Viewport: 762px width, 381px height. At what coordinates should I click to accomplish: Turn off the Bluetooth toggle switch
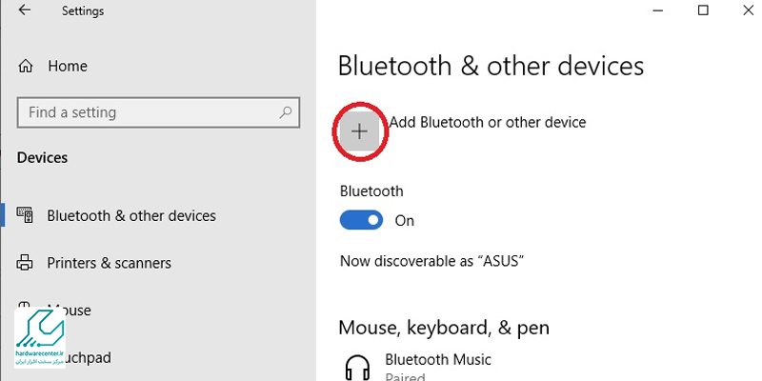point(361,220)
